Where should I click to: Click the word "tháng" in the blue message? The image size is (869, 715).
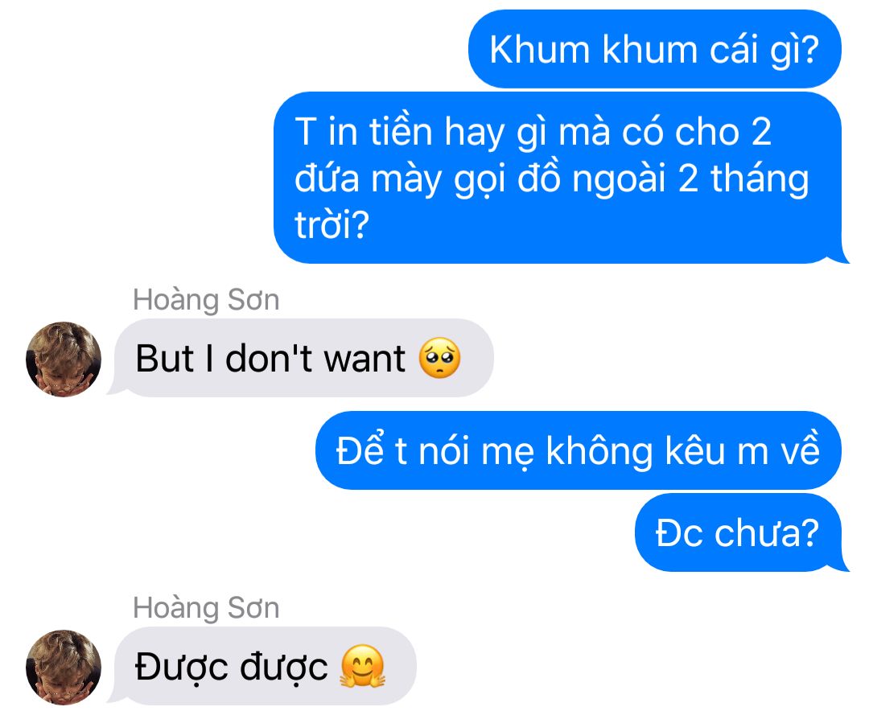pos(760,180)
